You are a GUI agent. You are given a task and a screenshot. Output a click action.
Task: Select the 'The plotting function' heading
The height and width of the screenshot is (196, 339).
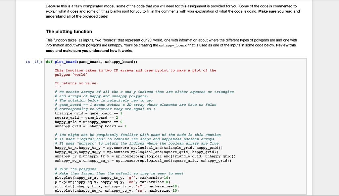(x=69, y=32)
